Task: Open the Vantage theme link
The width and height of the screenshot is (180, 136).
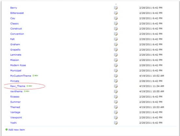Action: point(15,113)
